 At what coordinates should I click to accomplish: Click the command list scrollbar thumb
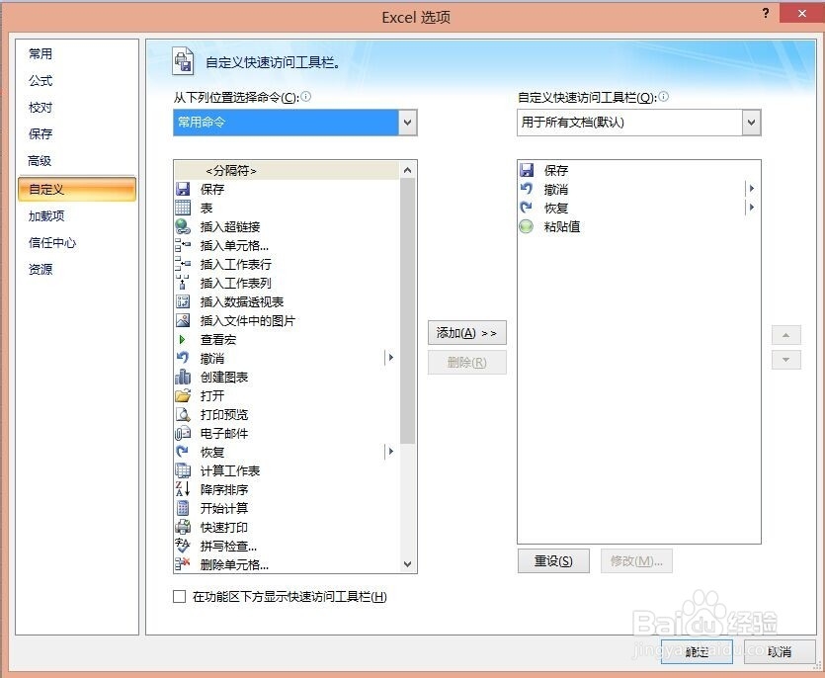(407, 310)
